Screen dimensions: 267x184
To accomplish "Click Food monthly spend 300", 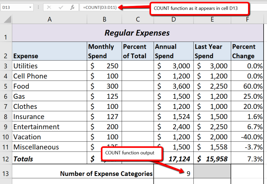I will pos(104,86).
